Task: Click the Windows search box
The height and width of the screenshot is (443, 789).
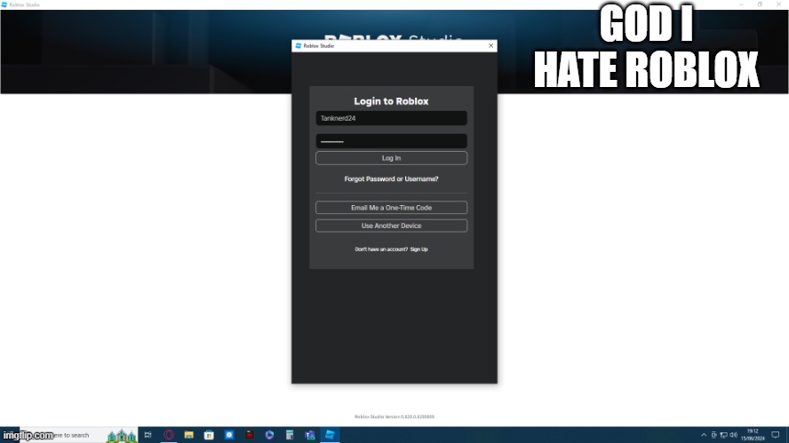Action: (x=78, y=435)
